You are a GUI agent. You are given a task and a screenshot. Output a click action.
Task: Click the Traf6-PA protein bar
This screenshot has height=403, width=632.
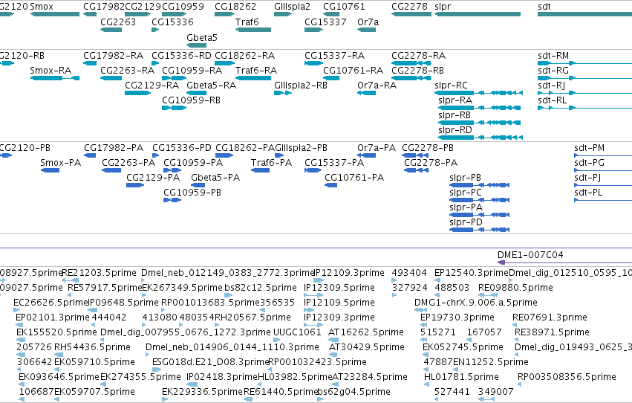coord(260,170)
